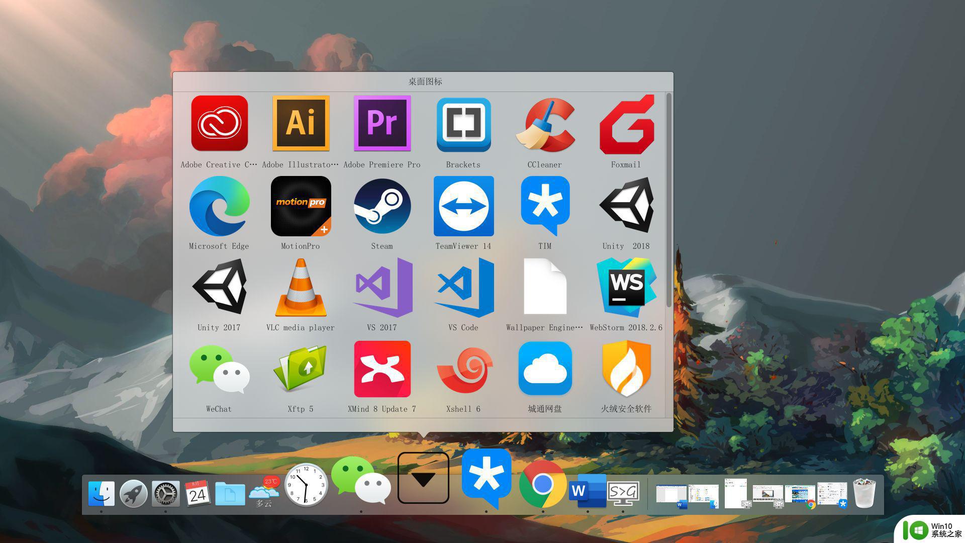Collapse the 桌面图标 stack arrow
This screenshot has height=543, width=965.
click(x=423, y=478)
